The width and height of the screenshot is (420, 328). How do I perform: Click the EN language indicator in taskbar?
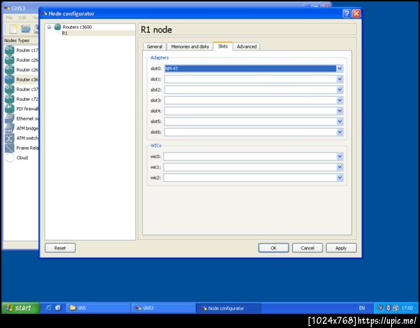pos(362,308)
